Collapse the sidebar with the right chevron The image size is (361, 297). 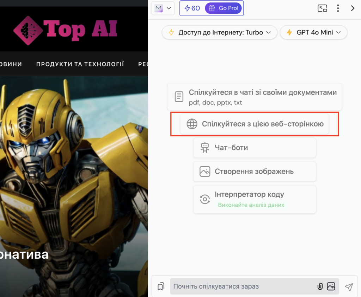(x=353, y=8)
